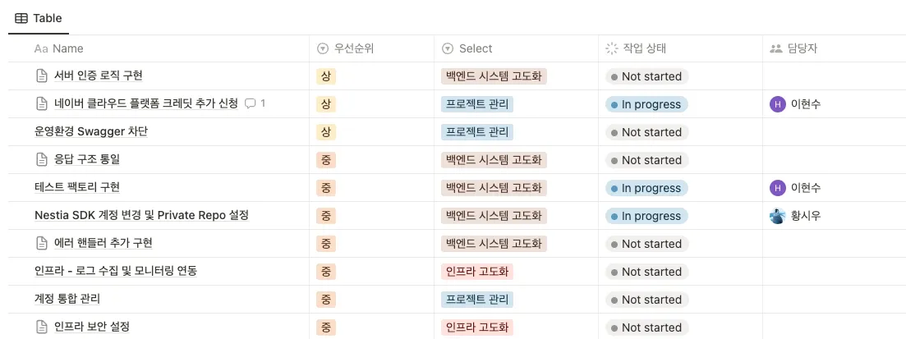Click page icon beside 서버 인증 로직 구현
This screenshot has height=339, width=906.
pyautogui.click(x=42, y=76)
